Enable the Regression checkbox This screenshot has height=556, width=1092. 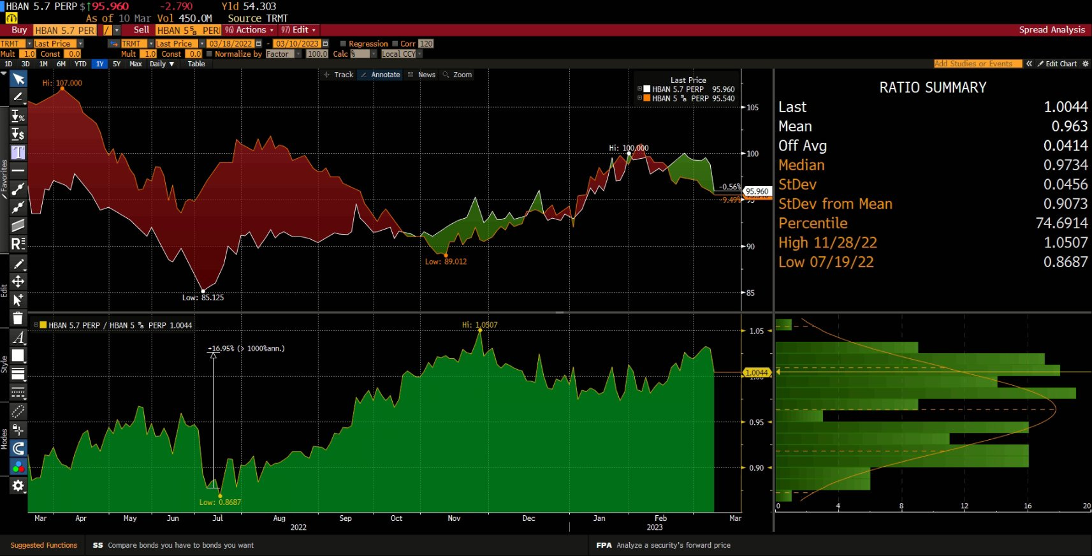[343, 43]
